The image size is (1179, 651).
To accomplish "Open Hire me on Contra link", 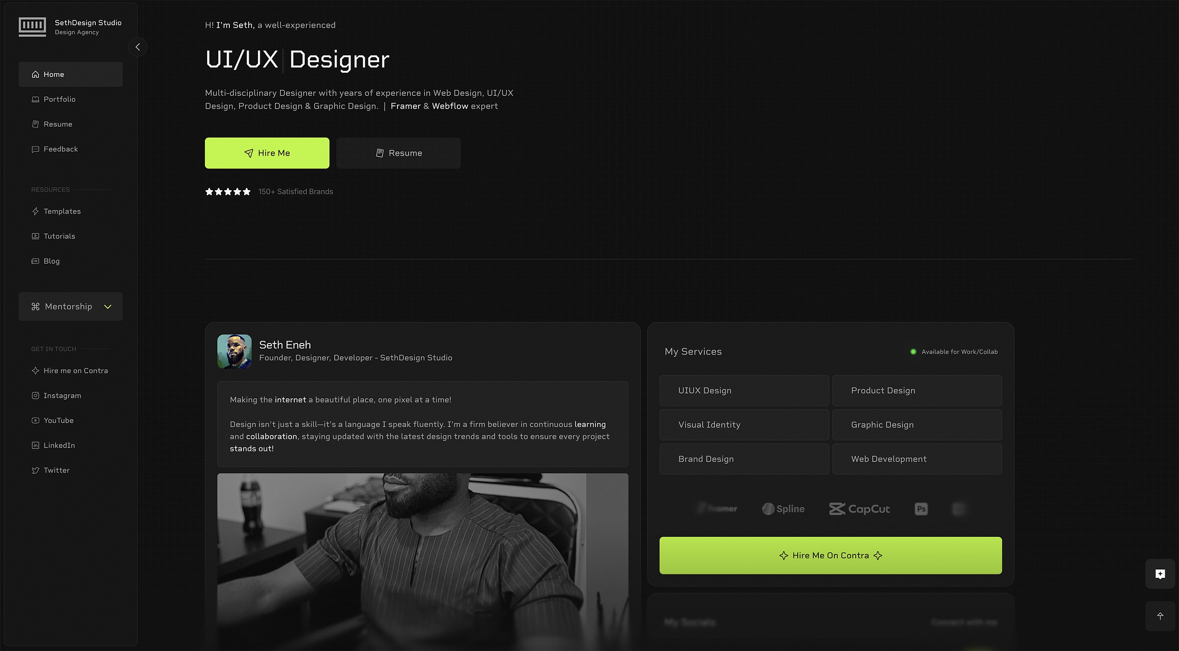I will (70, 371).
